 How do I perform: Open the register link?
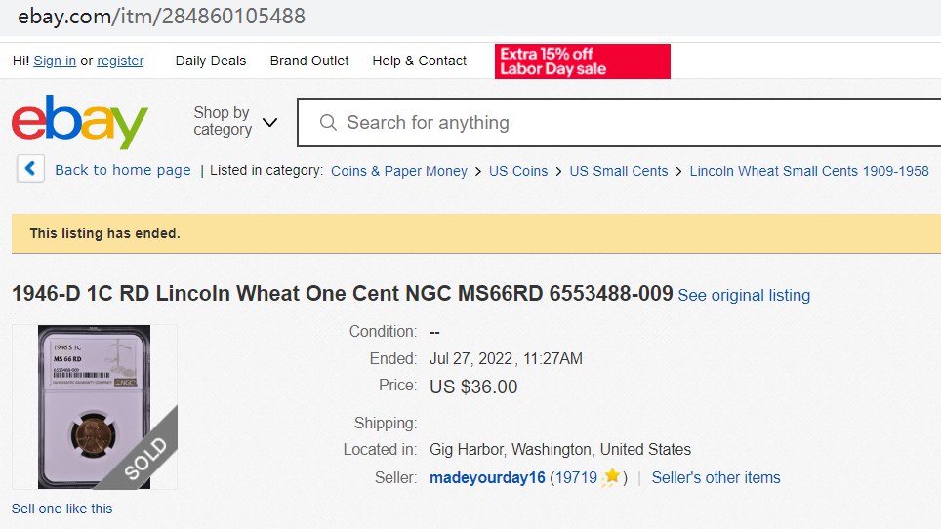pos(120,61)
